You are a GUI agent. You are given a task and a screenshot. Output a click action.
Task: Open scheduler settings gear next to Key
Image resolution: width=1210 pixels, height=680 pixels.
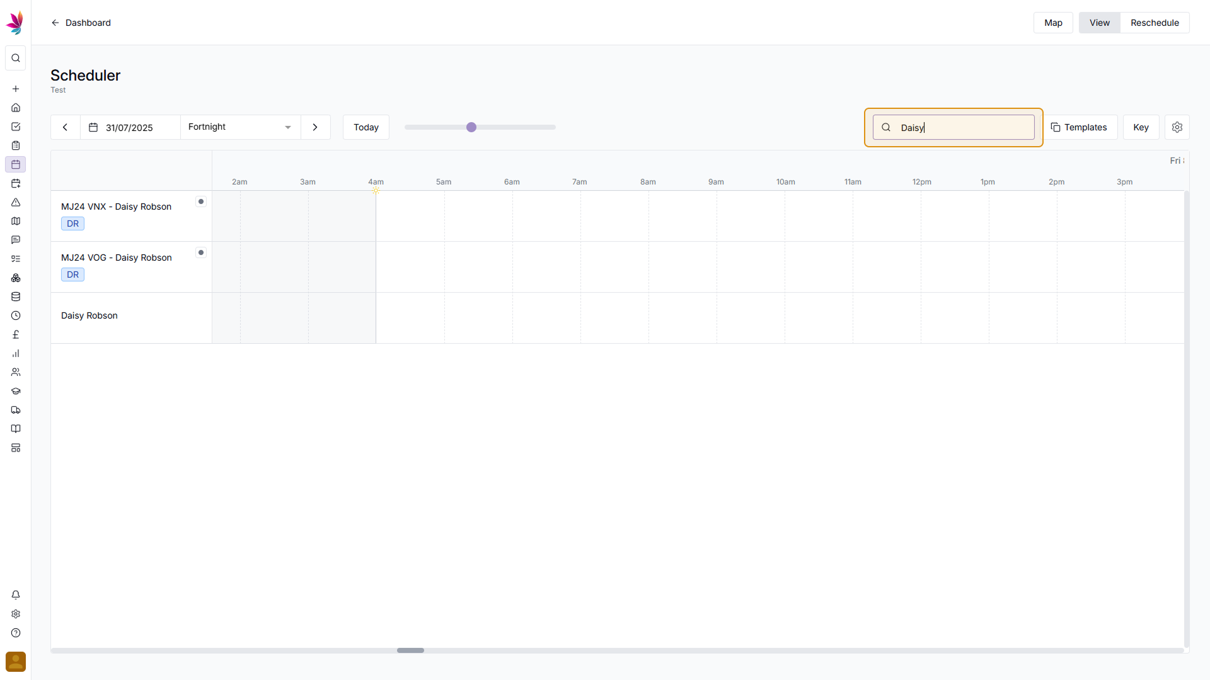click(x=1177, y=127)
